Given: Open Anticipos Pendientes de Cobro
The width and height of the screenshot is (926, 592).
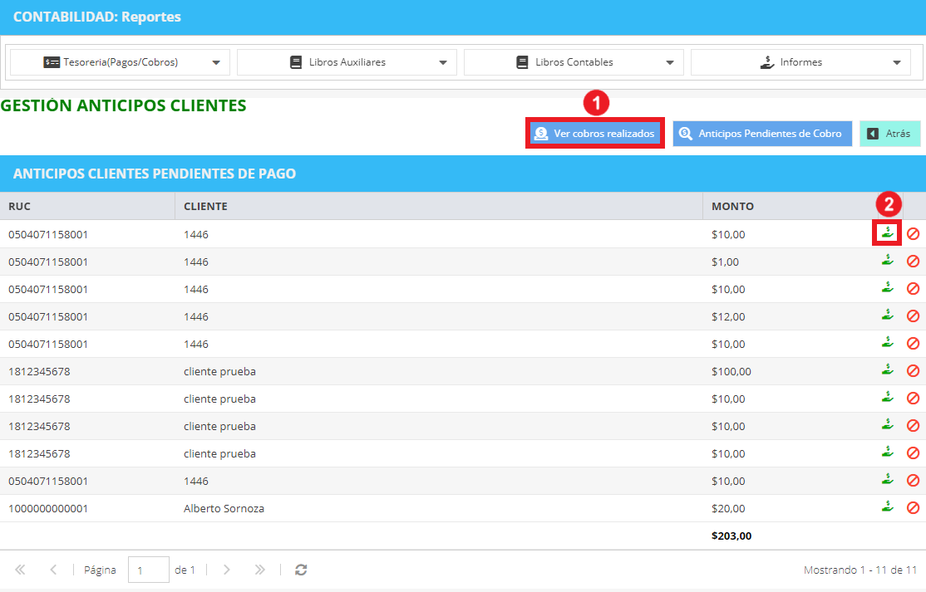Looking at the screenshot, I should point(762,133).
